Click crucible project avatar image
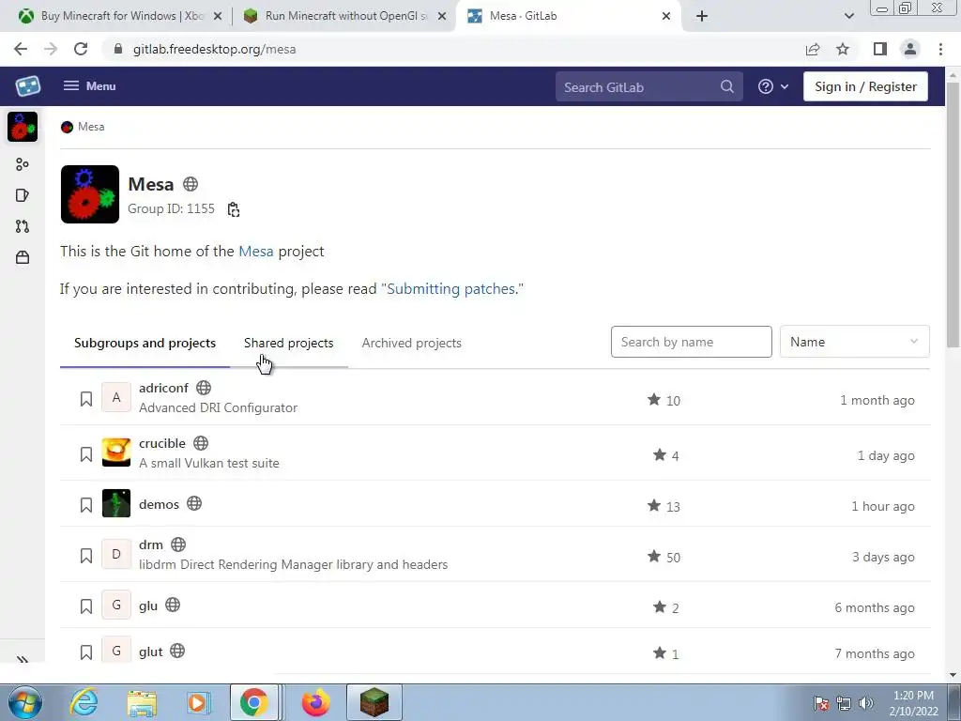The image size is (961, 721). (x=116, y=453)
